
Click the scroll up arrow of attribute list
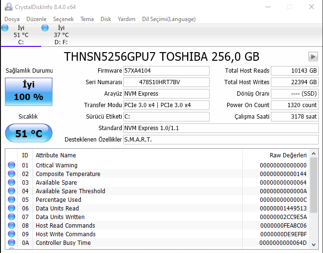(x=314, y=154)
